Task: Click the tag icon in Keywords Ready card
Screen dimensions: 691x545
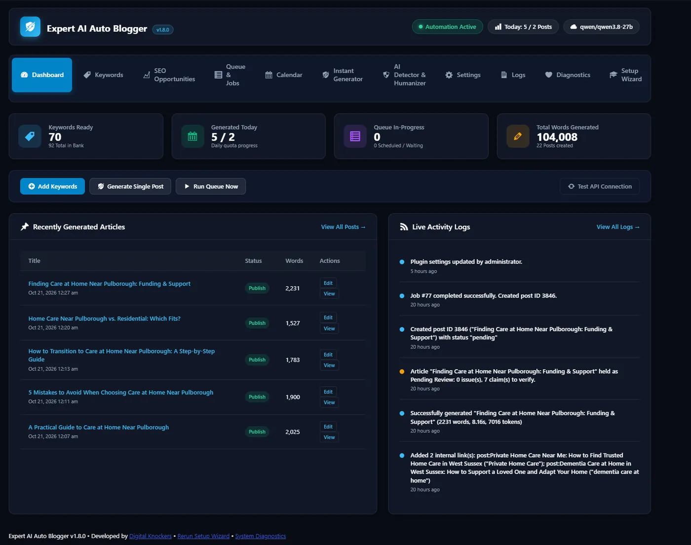Action: click(x=30, y=136)
